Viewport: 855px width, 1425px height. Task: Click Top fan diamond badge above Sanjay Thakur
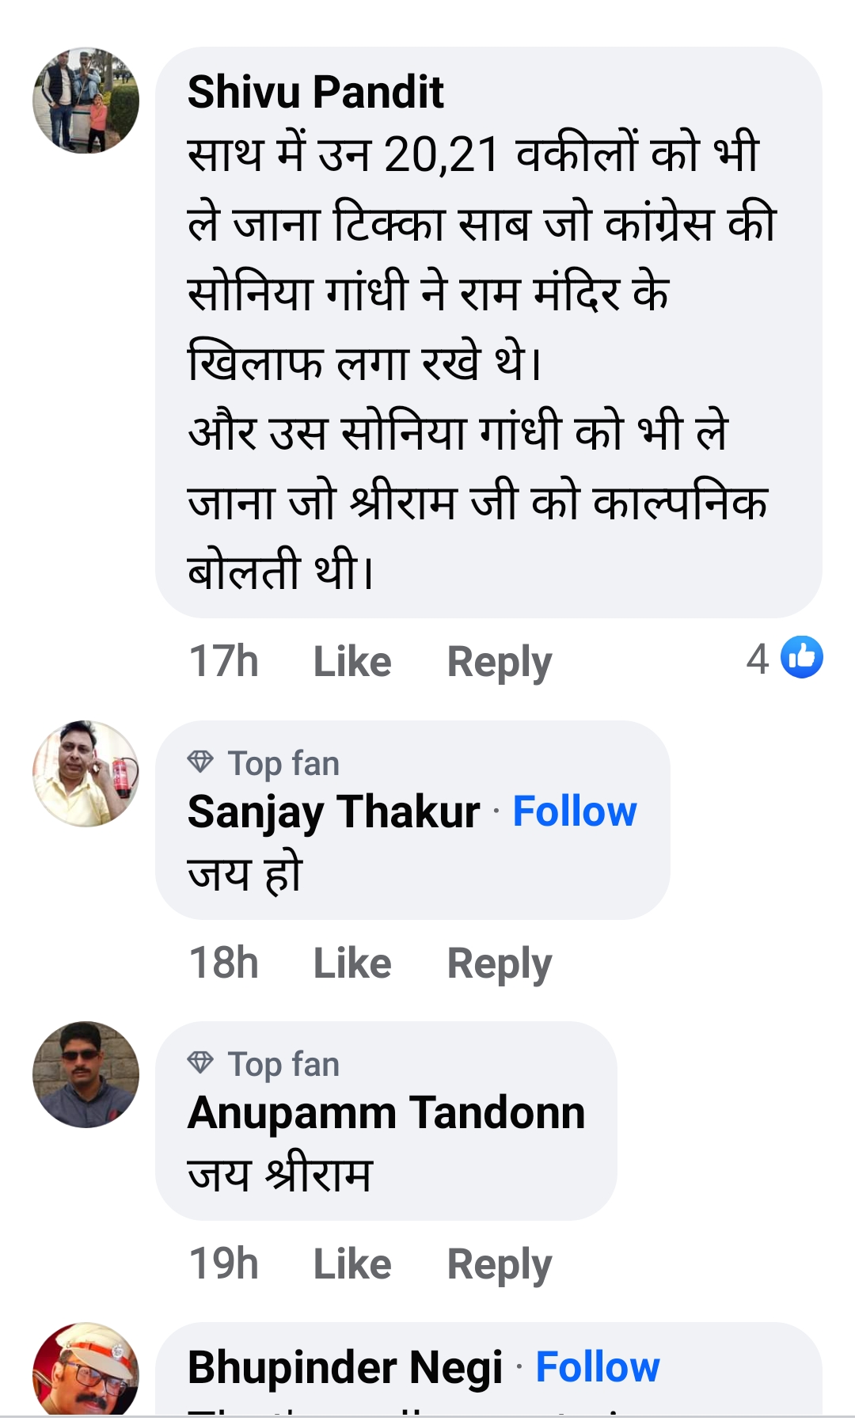point(200,762)
